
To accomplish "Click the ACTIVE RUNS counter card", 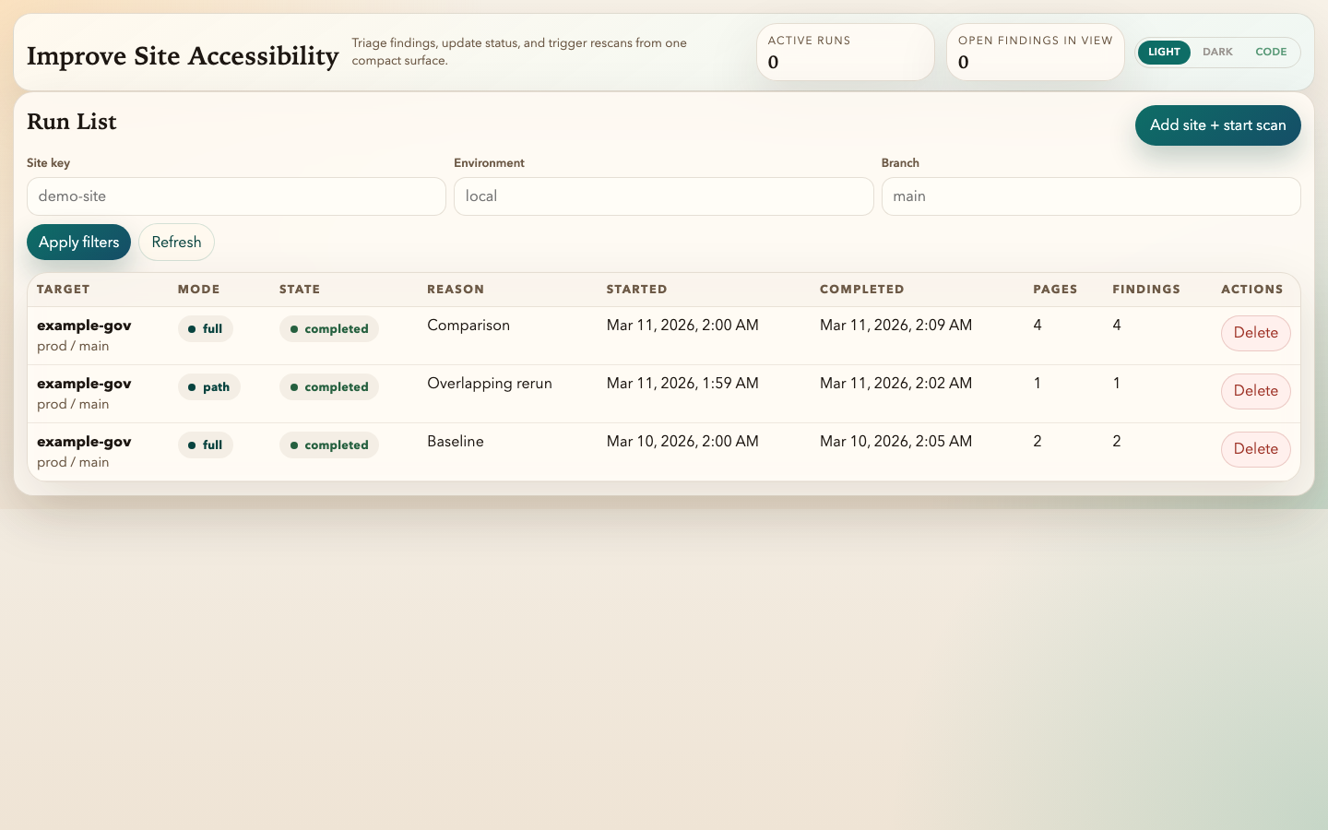I will (845, 52).
